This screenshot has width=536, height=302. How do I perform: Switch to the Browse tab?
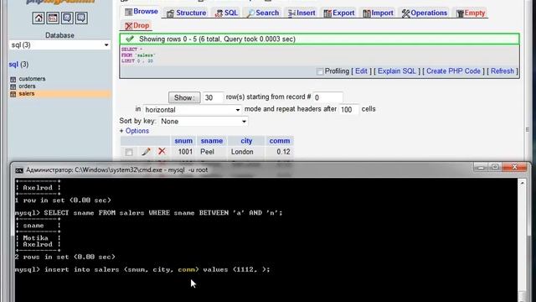tap(142, 12)
